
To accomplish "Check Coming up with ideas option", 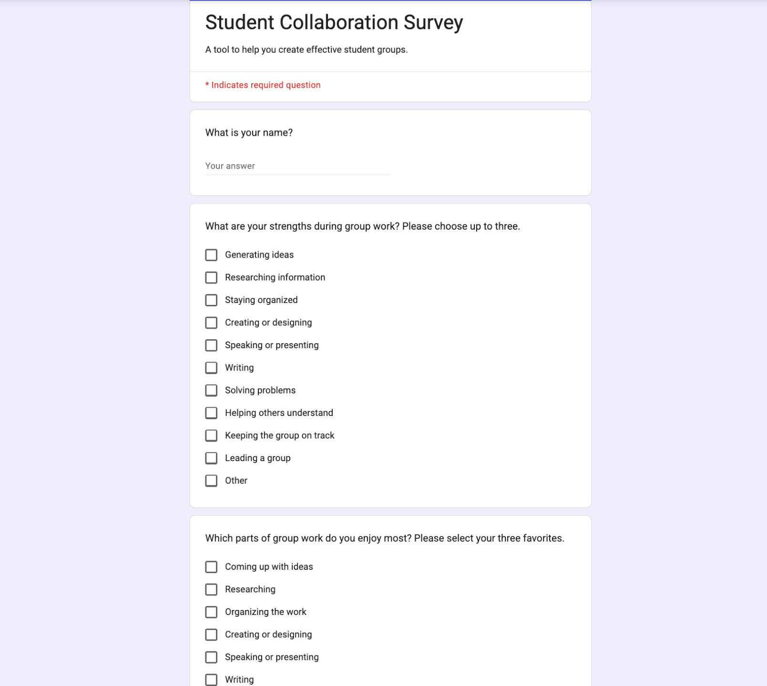I will [211, 567].
